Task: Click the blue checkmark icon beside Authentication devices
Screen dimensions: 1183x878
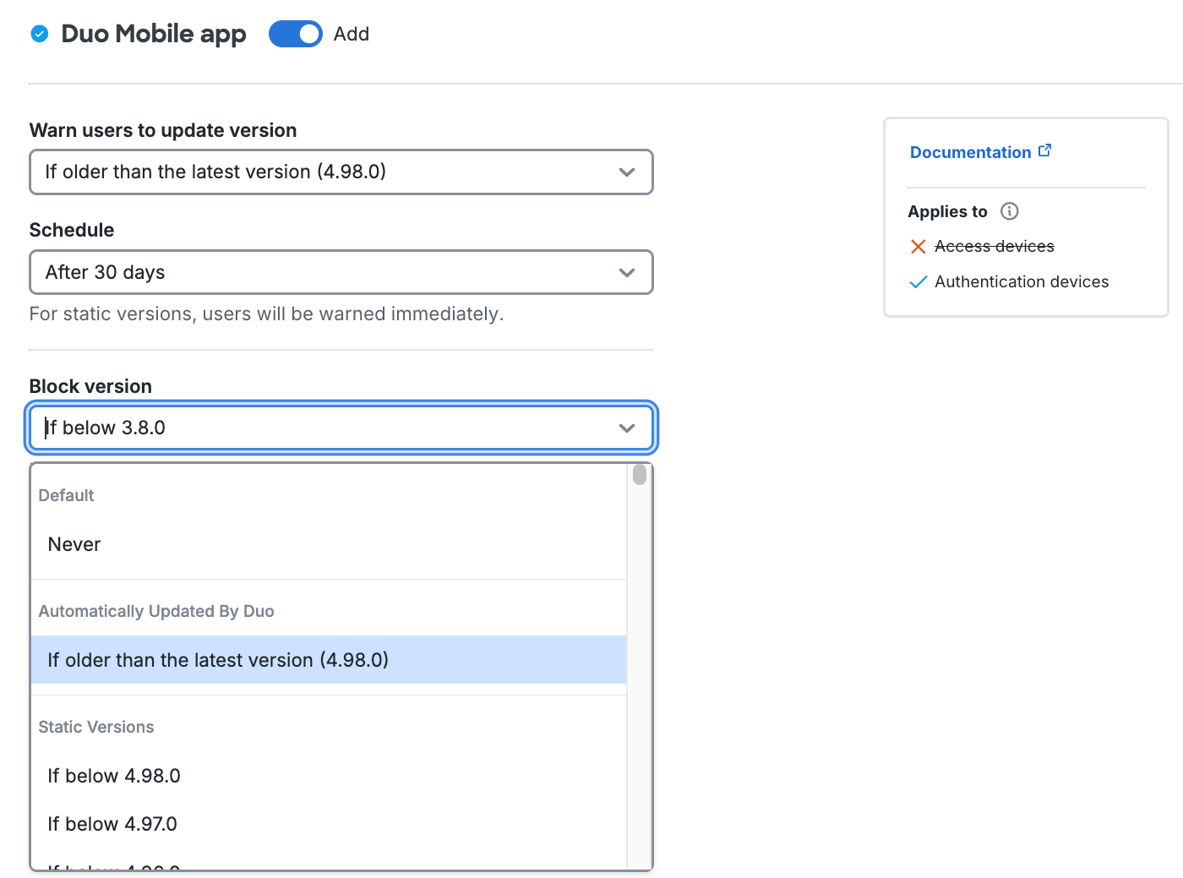Action: (x=918, y=282)
